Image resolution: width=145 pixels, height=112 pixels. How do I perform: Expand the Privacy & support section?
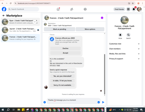coord(124,59)
